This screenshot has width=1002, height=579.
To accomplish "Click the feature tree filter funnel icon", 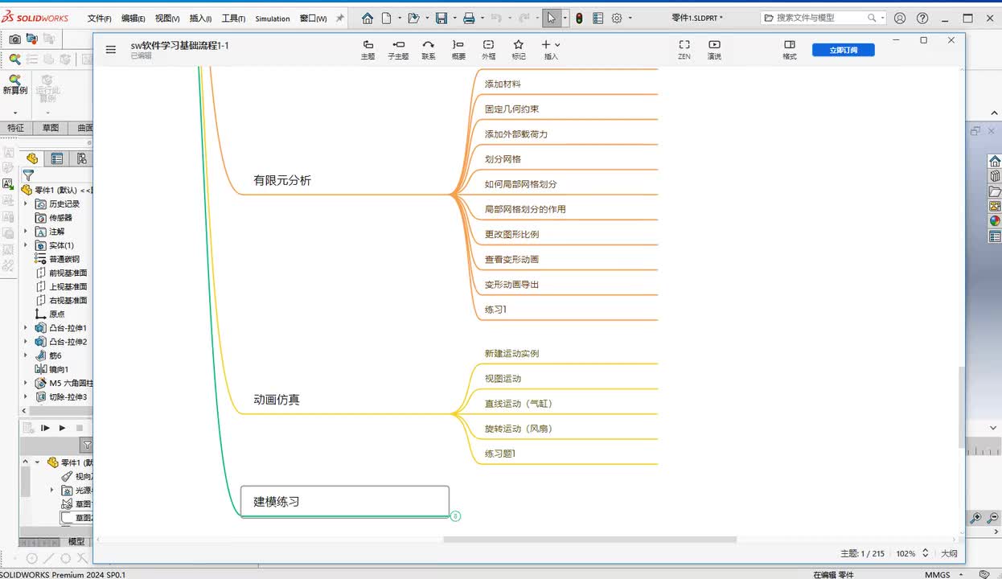I will (28, 175).
